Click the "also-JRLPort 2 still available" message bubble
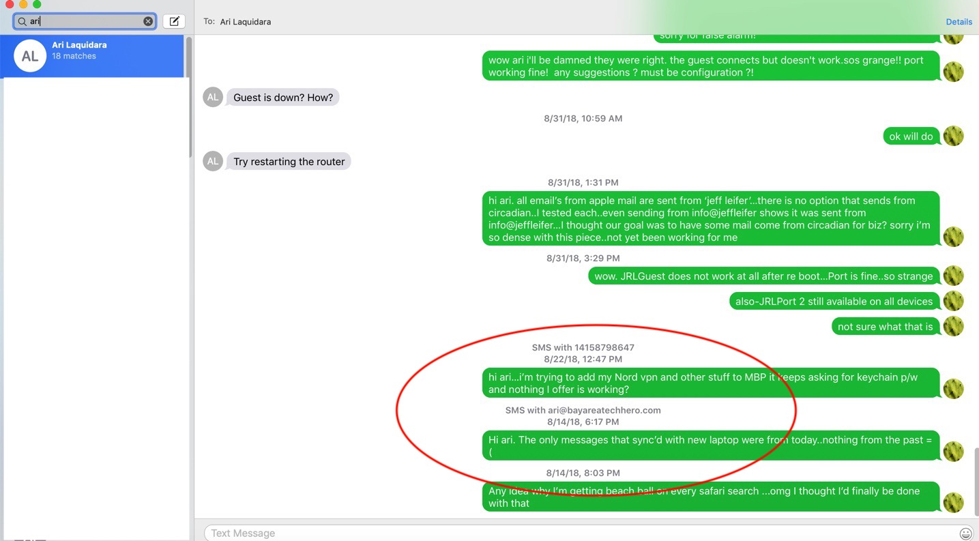 tap(834, 302)
